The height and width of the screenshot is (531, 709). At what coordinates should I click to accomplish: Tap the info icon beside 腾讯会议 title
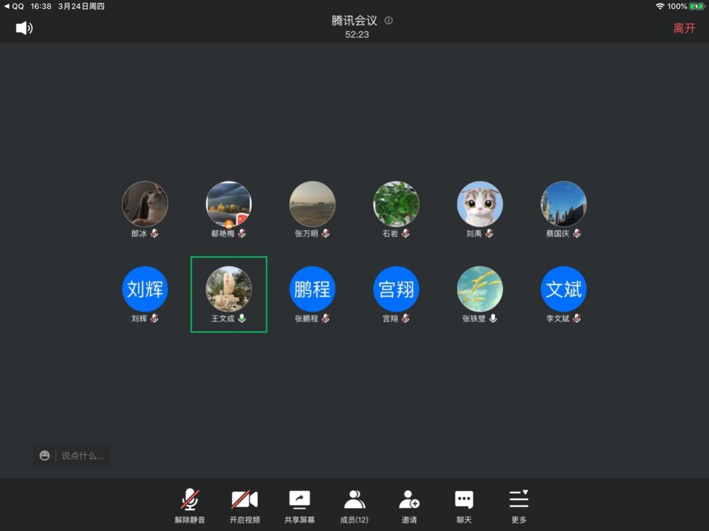point(388,20)
